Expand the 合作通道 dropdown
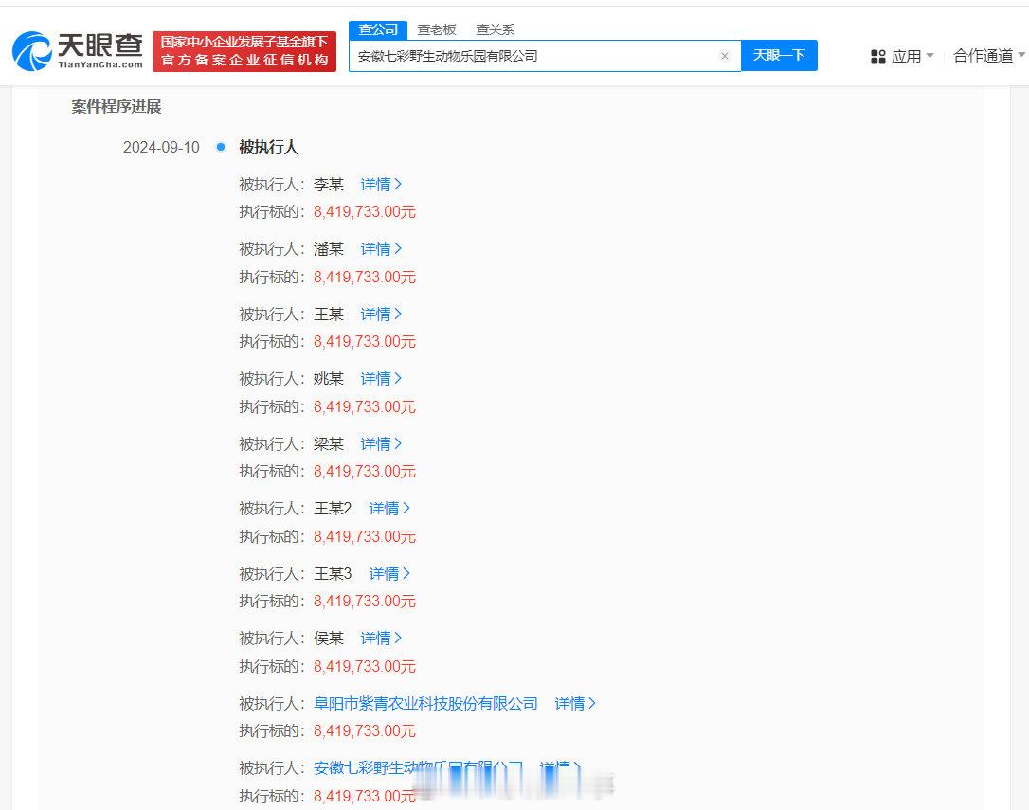The height and width of the screenshot is (810, 1029). (x=988, y=56)
